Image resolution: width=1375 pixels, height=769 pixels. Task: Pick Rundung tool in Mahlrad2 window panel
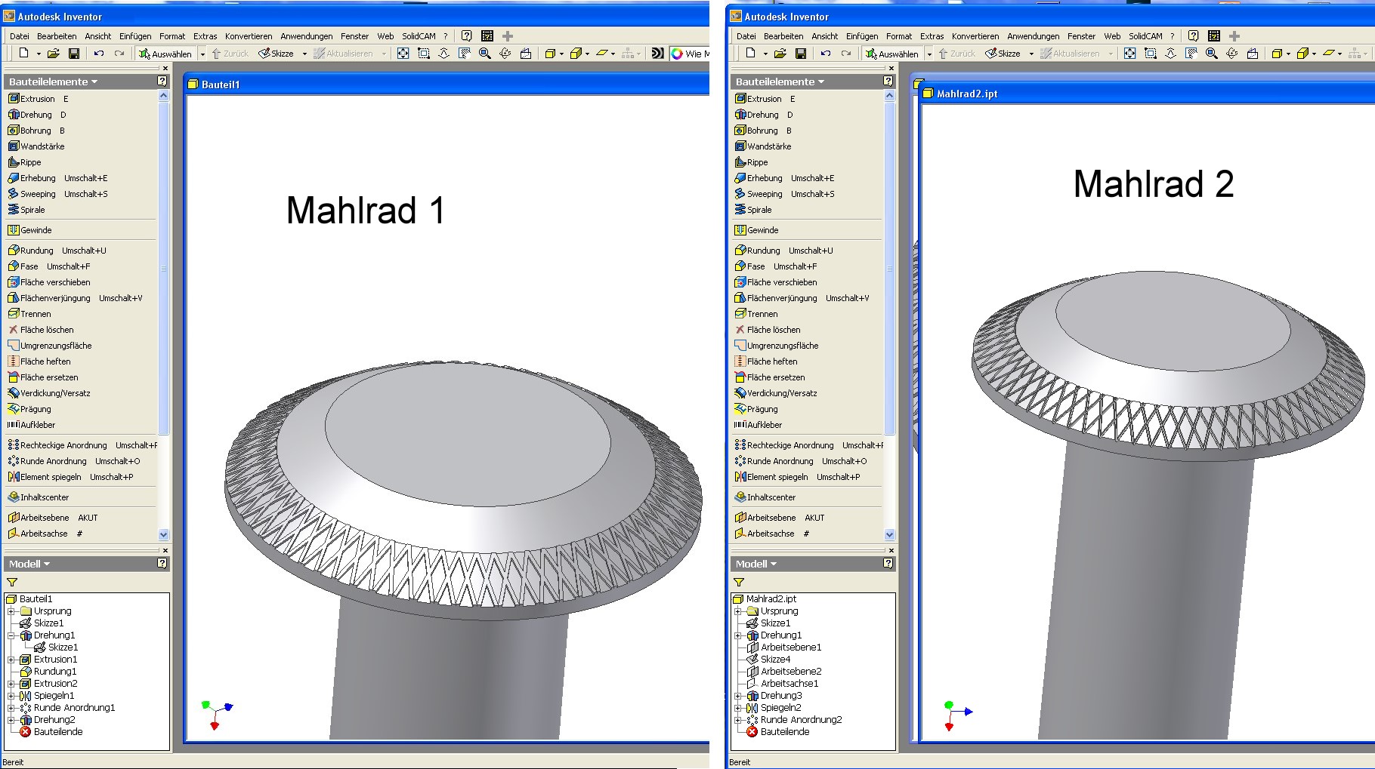coord(783,251)
